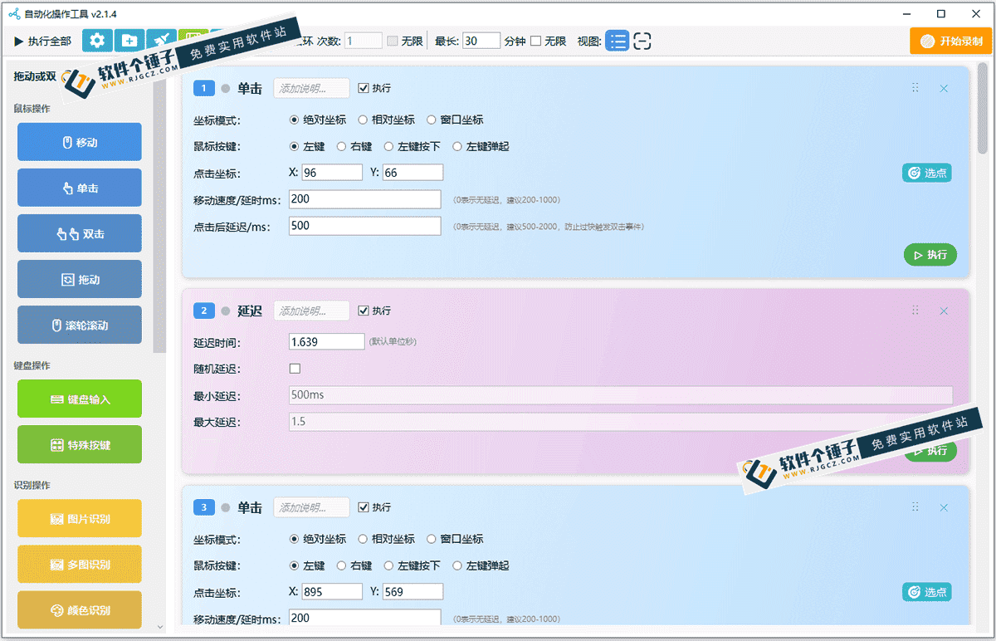The height and width of the screenshot is (641, 996).
Task: Add a 图片识别 image recognition action
Action: (x=80, y=519)
